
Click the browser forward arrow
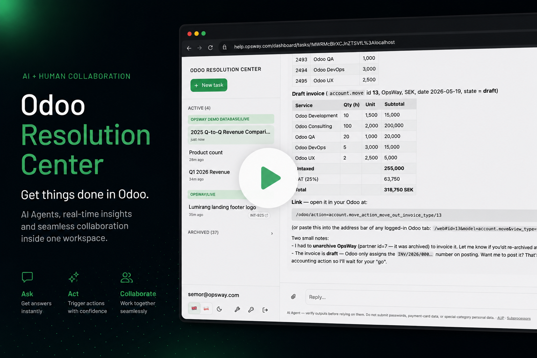(200, 48)
